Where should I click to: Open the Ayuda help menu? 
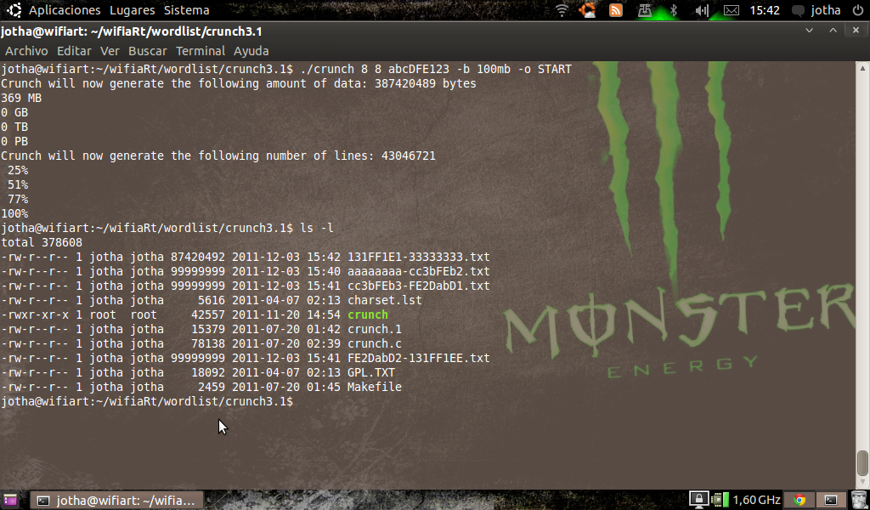pyautogui.click(x=251, y=51)
